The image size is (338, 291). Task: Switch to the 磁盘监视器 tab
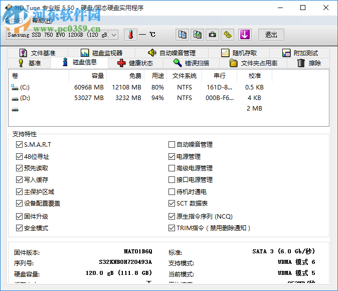pyautogui.click(x=101, y=53)
